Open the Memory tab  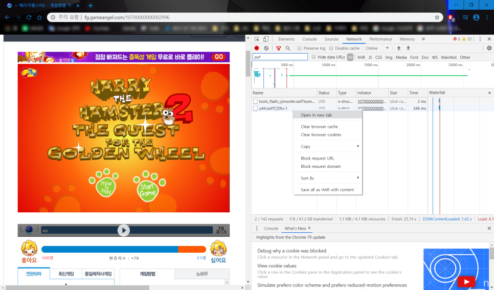[407, 39]
